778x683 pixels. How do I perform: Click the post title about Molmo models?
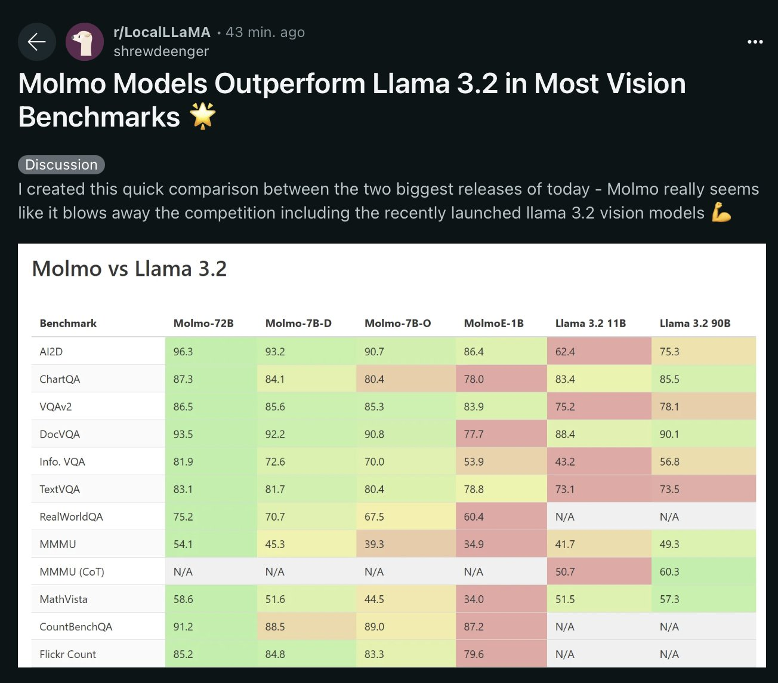352,84
